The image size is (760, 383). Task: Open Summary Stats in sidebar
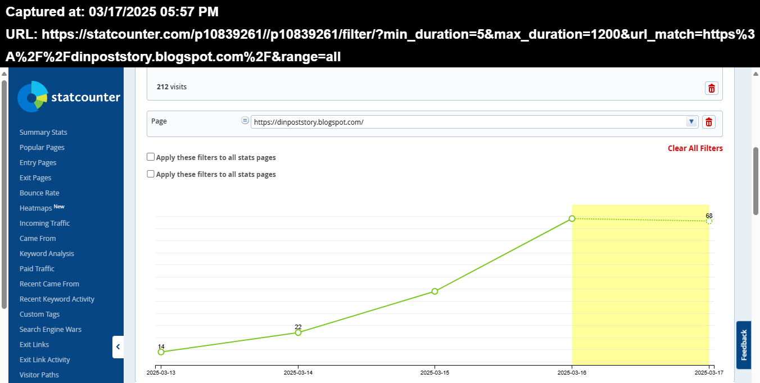tap(43, 133)
